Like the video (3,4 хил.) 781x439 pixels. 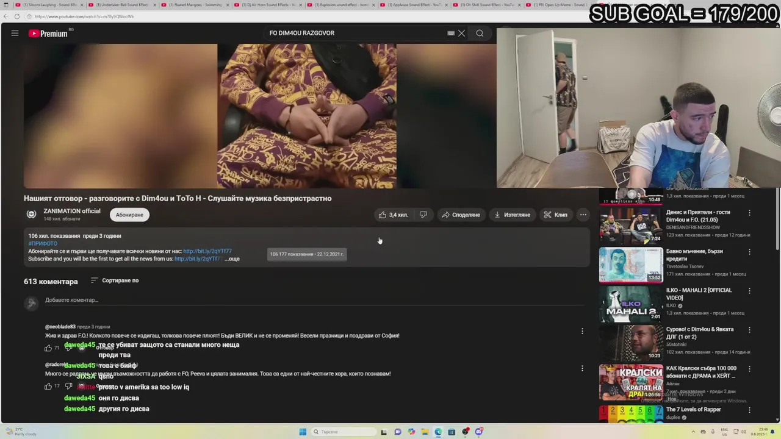[x=393, y=215]
